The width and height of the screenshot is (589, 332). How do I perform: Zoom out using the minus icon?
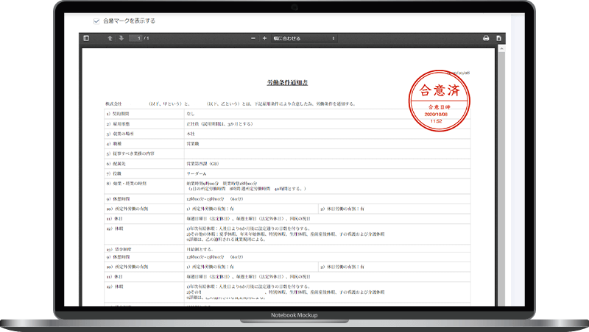coord(254,38)
